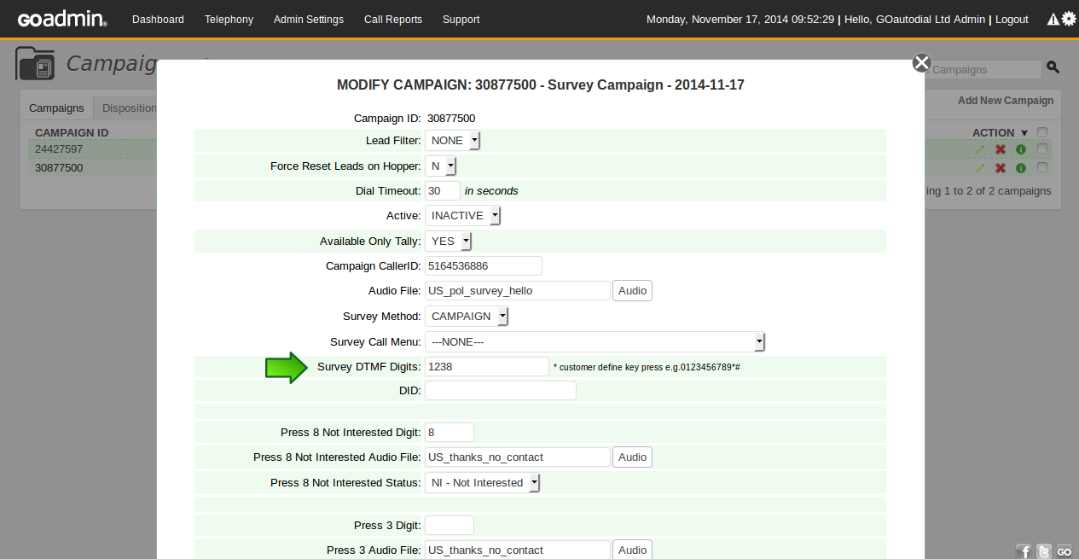Screen dimensions: 1079x559
Task: Open the Admin Settings menu
Action: 309,19
